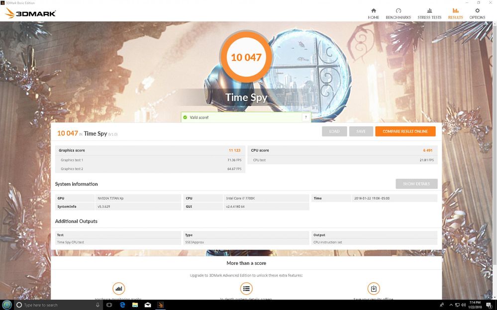Click the CPU score value 6 491
Viewport: 497px width, 310px height.
[x=427, y=151]
